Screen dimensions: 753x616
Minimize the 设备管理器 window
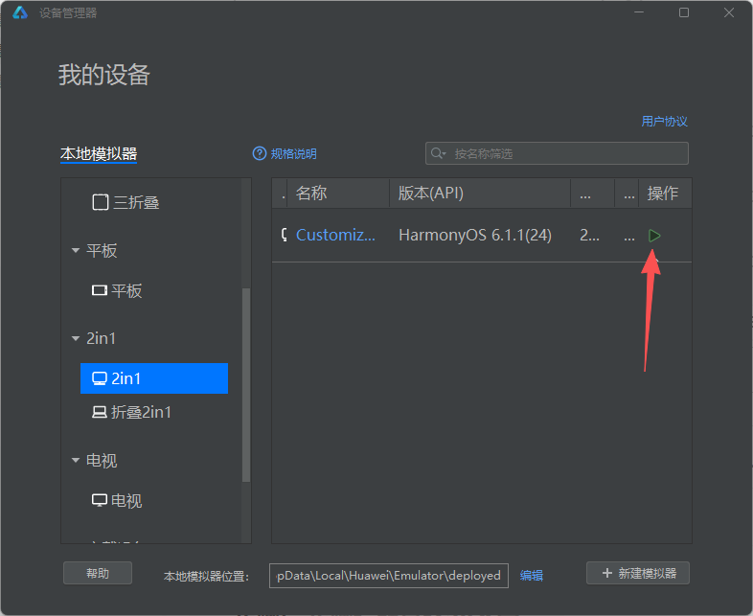pos(639,12)
